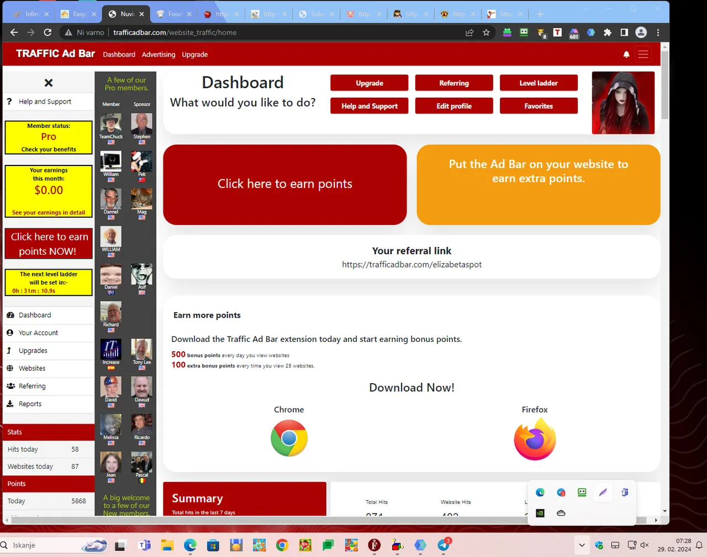Click the Increase member thumbnail
The width and height of the screenshot is (707, 557).
tap(111, 350)
